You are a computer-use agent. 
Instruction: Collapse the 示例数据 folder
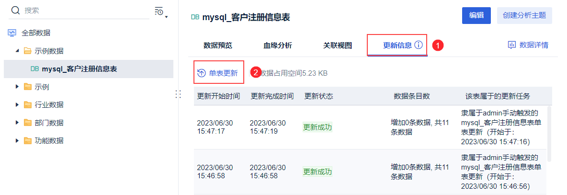[x=17, y=51]
